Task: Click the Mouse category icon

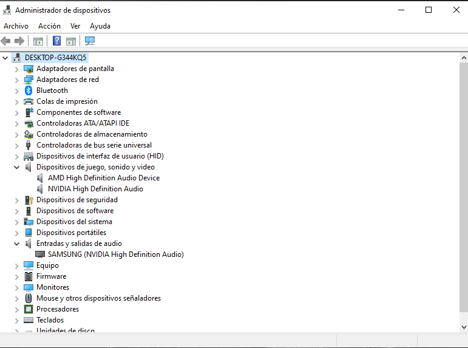Action: (x=29, y=298)
